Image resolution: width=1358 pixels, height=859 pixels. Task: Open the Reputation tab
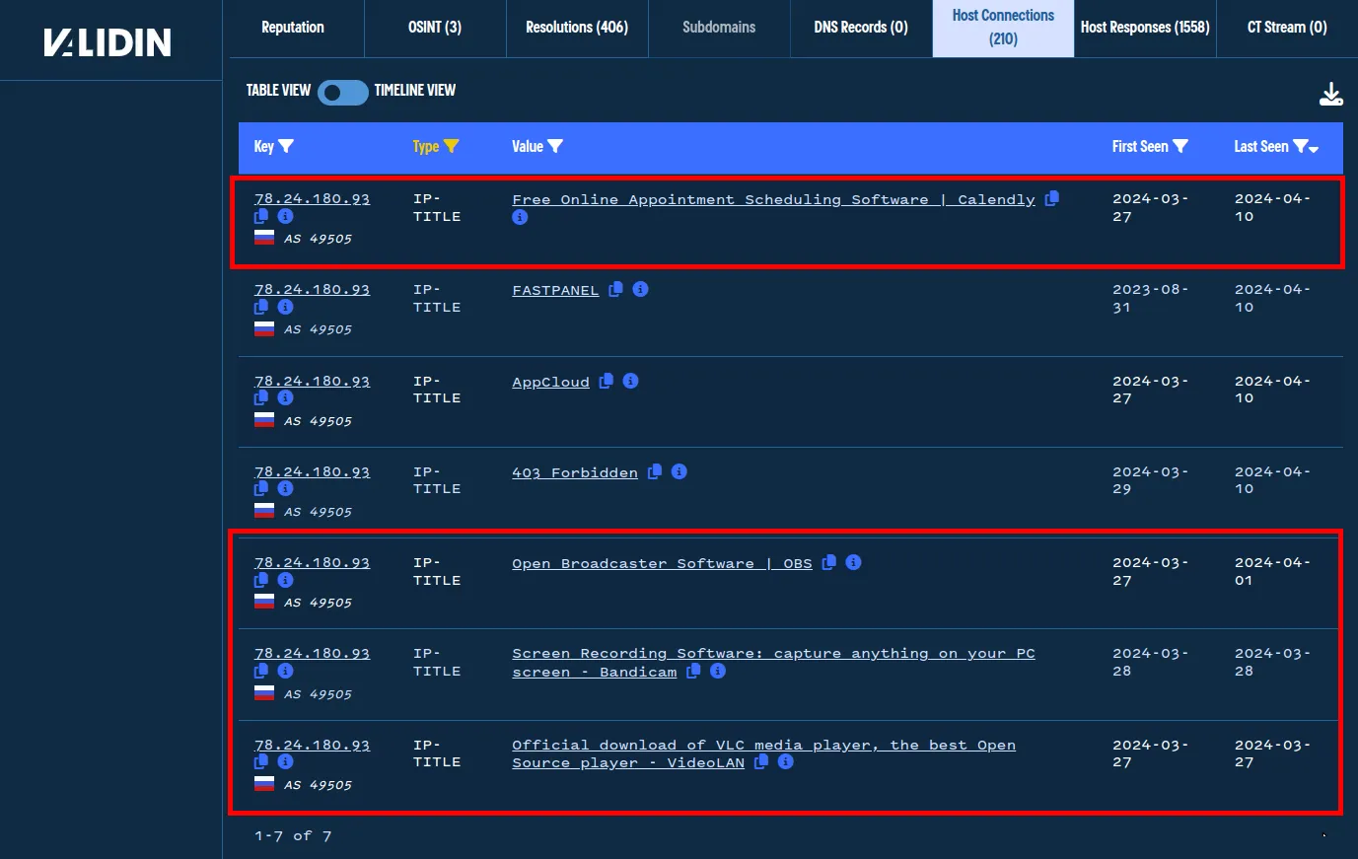[x=293, y=28]
